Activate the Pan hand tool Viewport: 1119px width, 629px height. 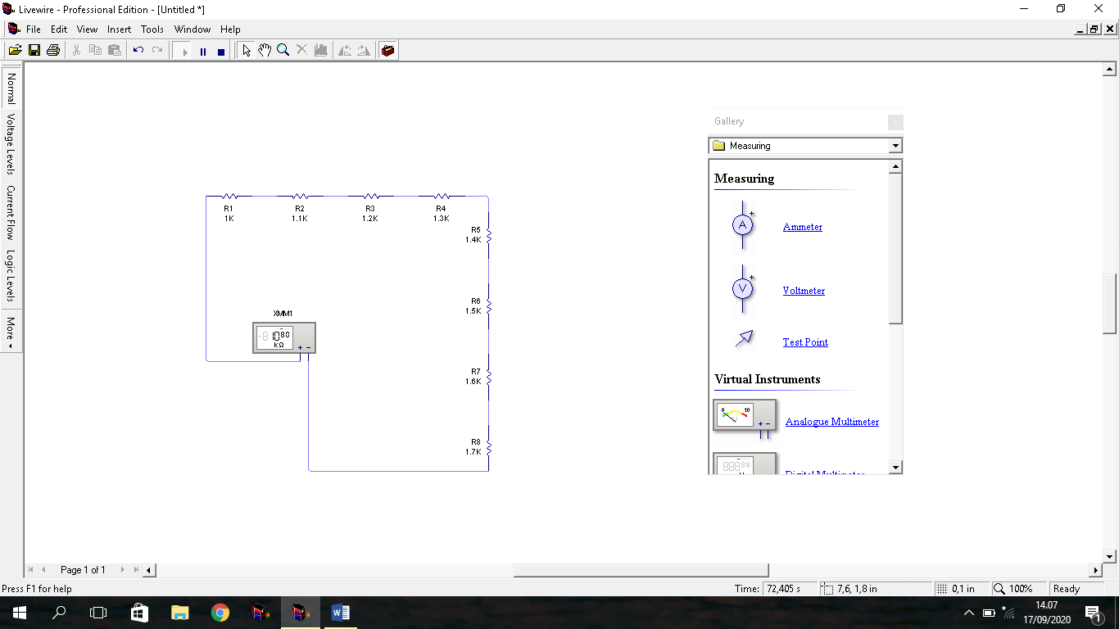click(x=265, y=51)
